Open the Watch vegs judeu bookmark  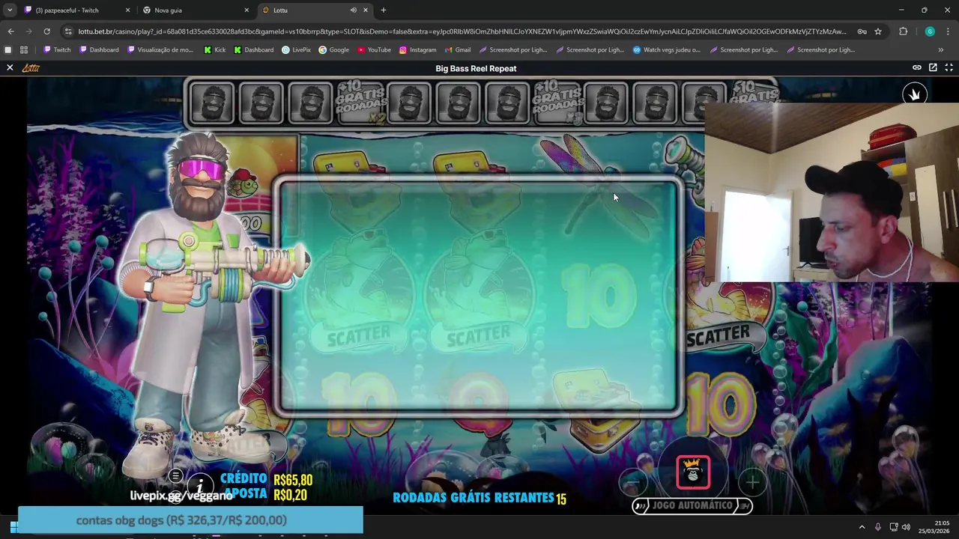667,50
